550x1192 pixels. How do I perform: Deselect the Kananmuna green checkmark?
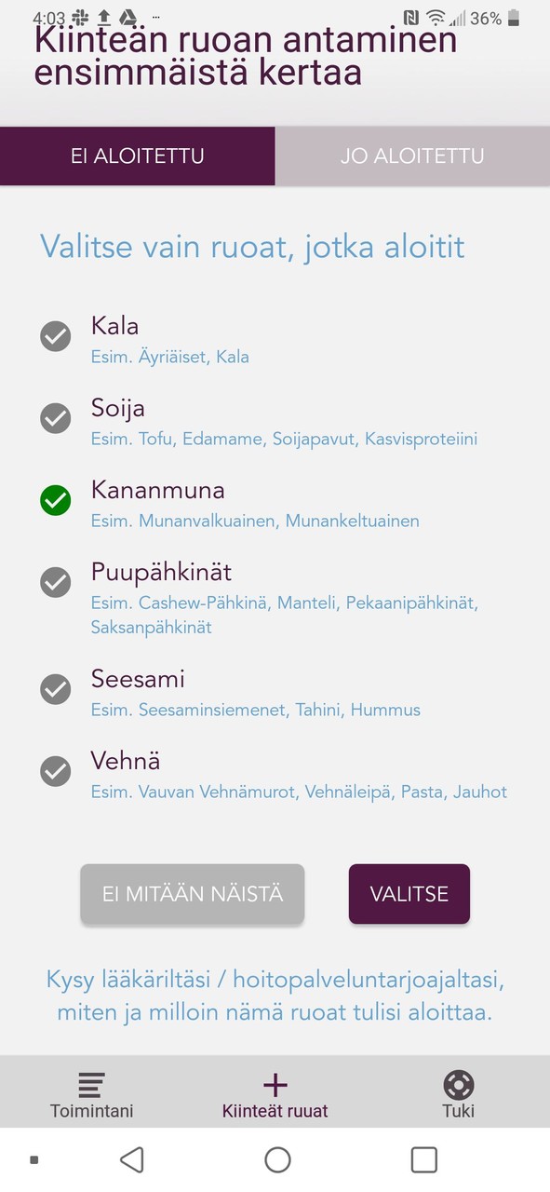tap(56, 500)
